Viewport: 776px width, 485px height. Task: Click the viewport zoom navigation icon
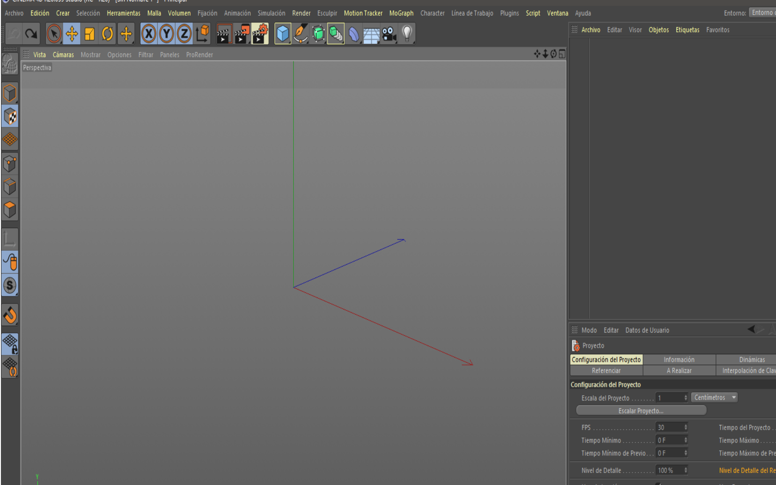(545, 54)
